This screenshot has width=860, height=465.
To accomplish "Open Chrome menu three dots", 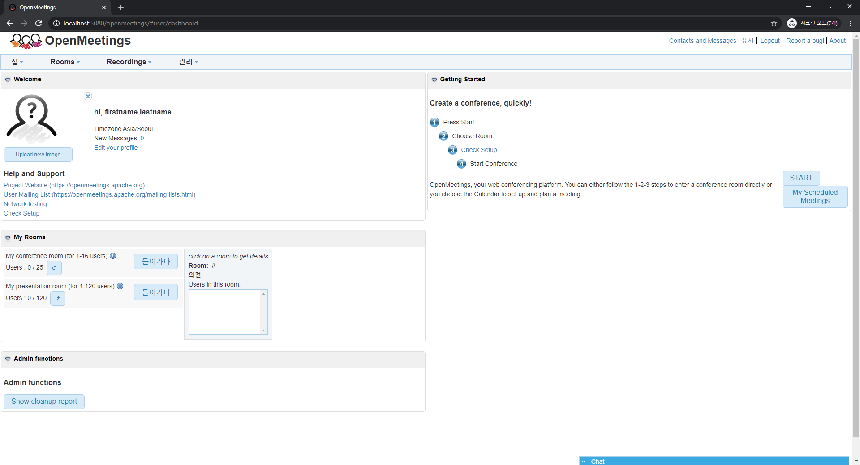I will click(850, 23).
